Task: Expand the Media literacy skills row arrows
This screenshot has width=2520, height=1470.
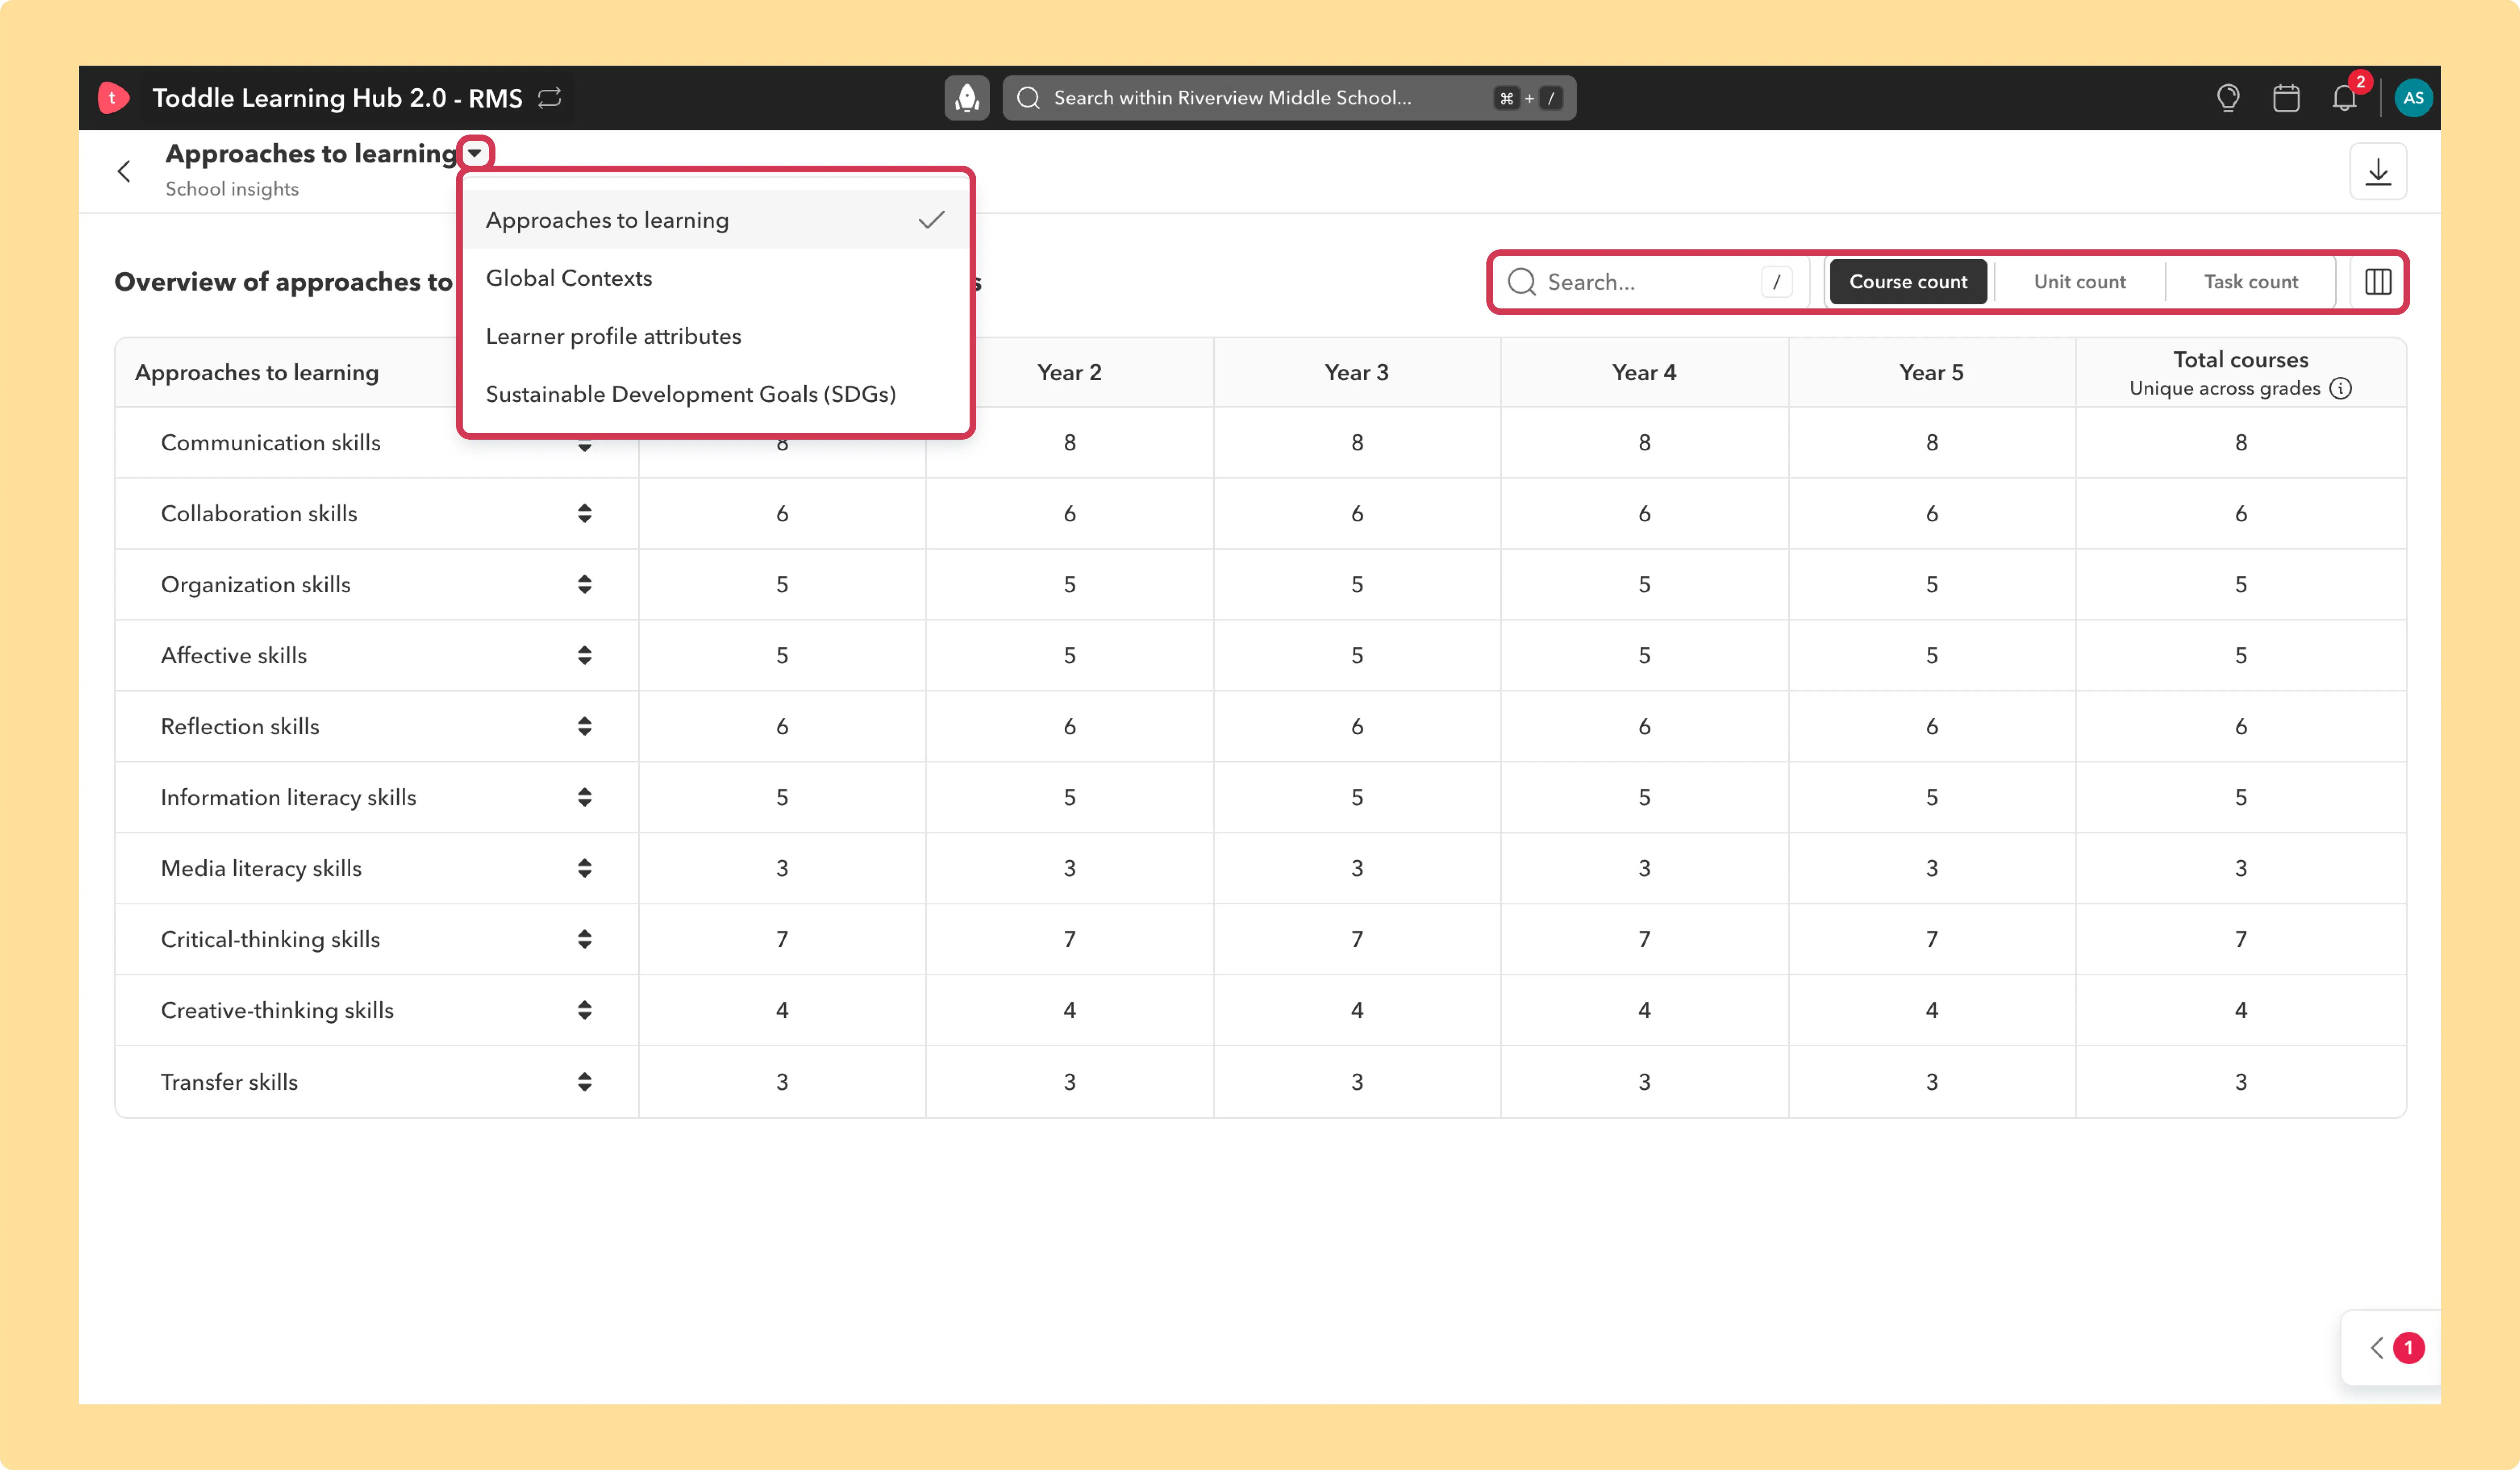Action: (x=585, y=868)
